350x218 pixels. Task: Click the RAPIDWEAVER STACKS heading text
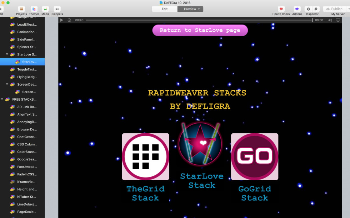pos(197,93)
